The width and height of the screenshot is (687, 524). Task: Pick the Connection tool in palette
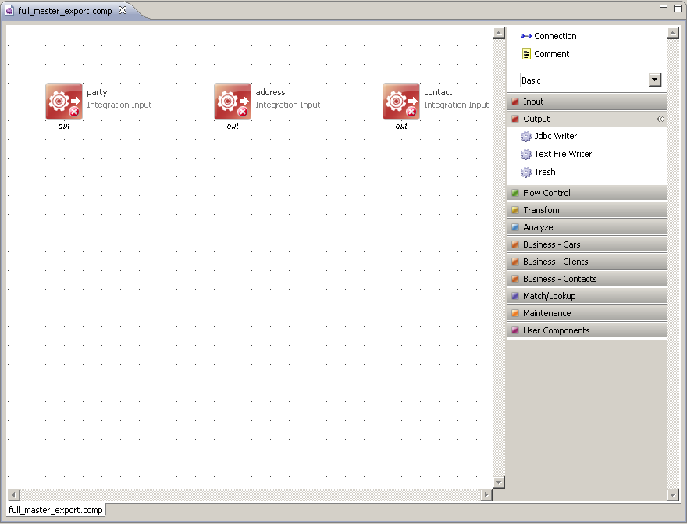point(554,36)
